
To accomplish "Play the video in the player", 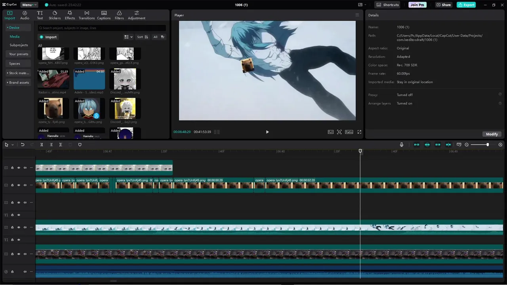I will click(267, 132).
